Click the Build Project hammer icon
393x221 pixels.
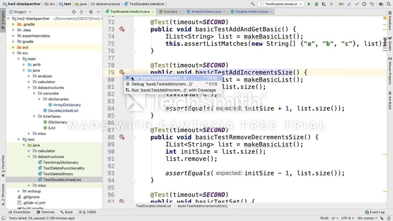click(x=253, y=4)
